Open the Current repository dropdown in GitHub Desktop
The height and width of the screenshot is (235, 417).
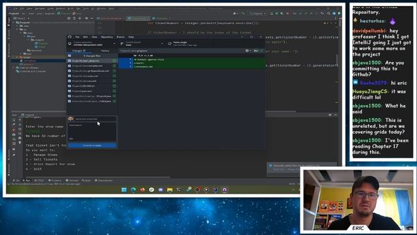[x=92, y=44]
